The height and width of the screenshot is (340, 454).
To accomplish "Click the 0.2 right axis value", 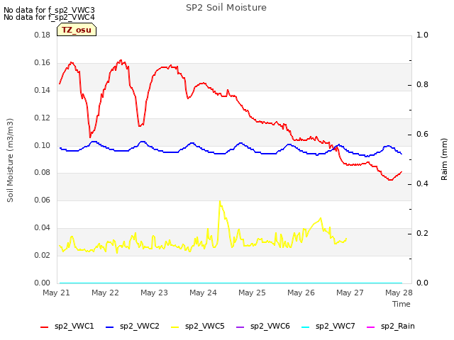I will click(x=422, y=233).
